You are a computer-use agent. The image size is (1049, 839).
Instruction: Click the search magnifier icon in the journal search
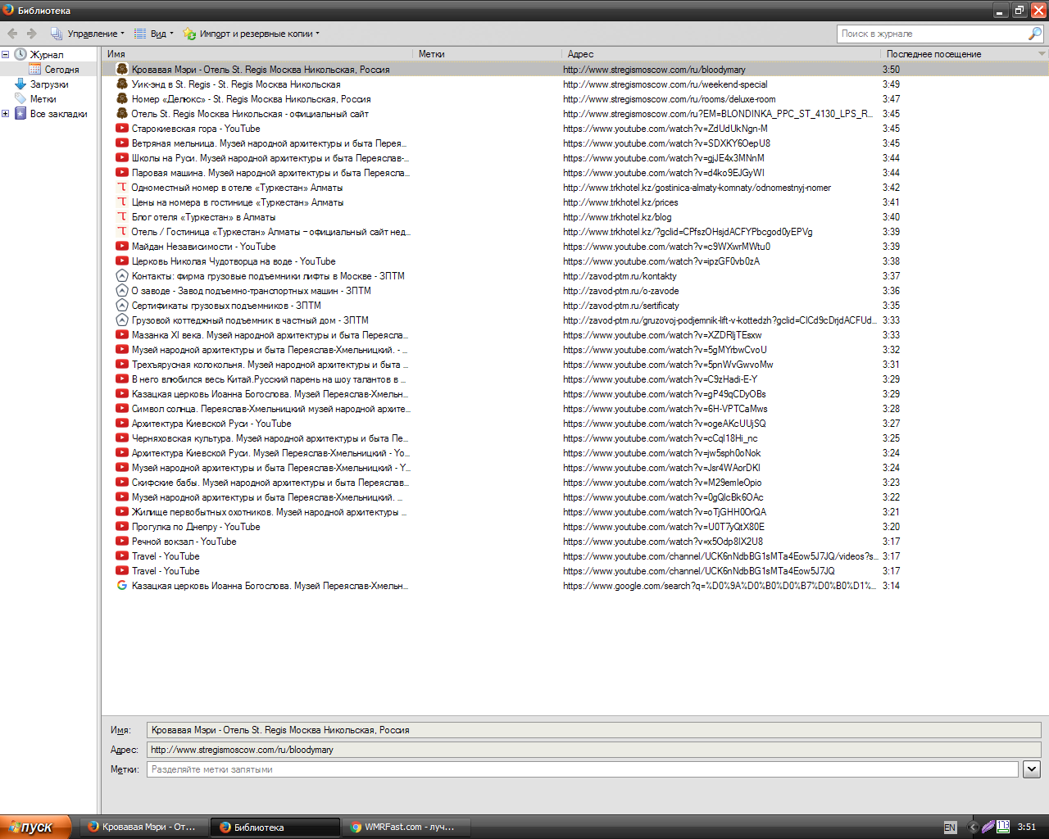point(1035,34)
